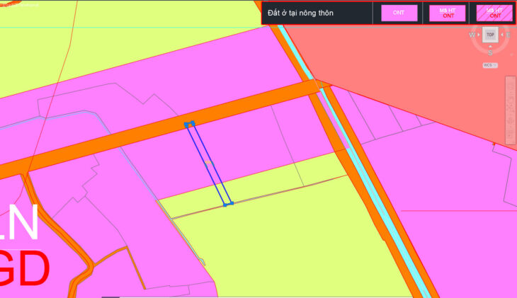Click the W compass direction on ViewCube
Viewport: 517px width, 298px height.
pyautogui.click(x=472, y=34)
